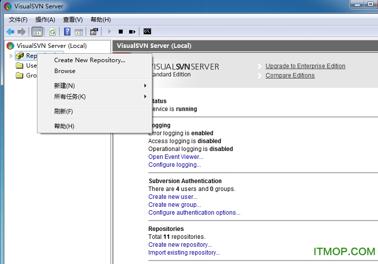
Task: Click the Groups folder icon
Action: pos(20,75)
